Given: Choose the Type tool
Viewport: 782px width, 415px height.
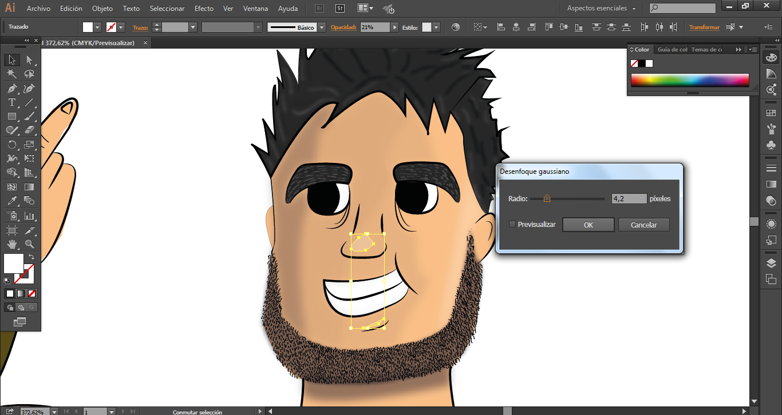Looking at the screenshot, I should [11, 102].
